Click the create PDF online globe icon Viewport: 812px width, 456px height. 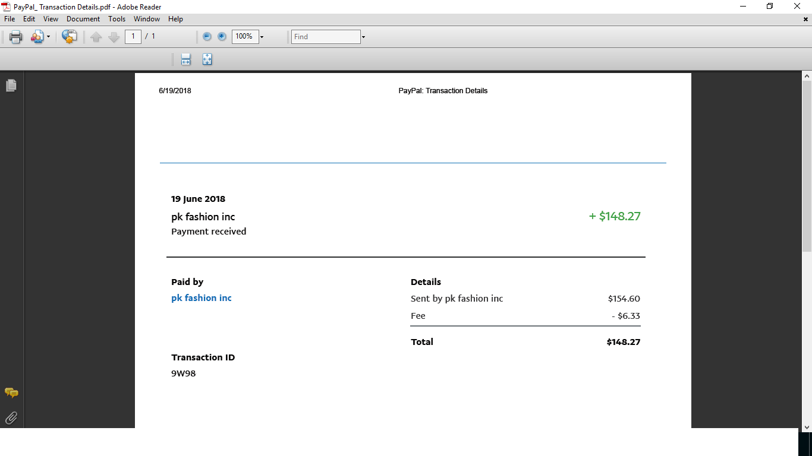[70, 37]
